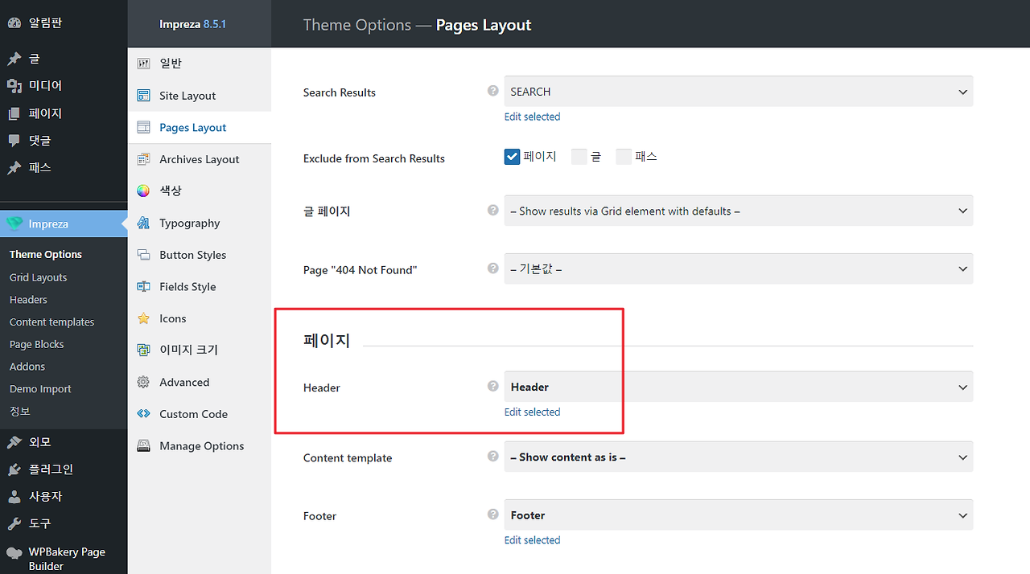This screenshot has width=1030, height=574.
Task: Open the Content templates submenu item
Action: [52, 322]
